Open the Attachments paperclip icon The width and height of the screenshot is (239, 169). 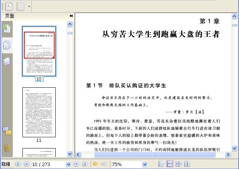[x=7, y=147]
